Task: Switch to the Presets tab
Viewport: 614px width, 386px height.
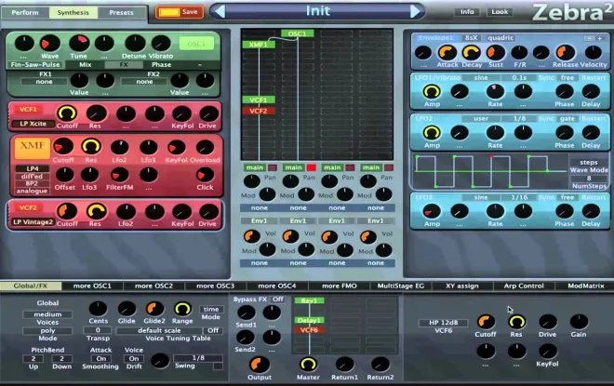Action: (121, 12)
